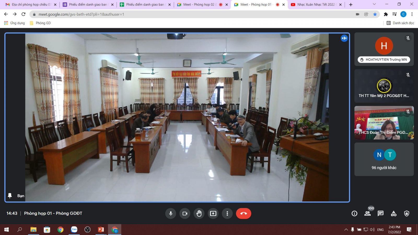The width and height of the screenshot is (418, 235).
Task: Click the Present now screen share icon
Action: click(213, 214)
